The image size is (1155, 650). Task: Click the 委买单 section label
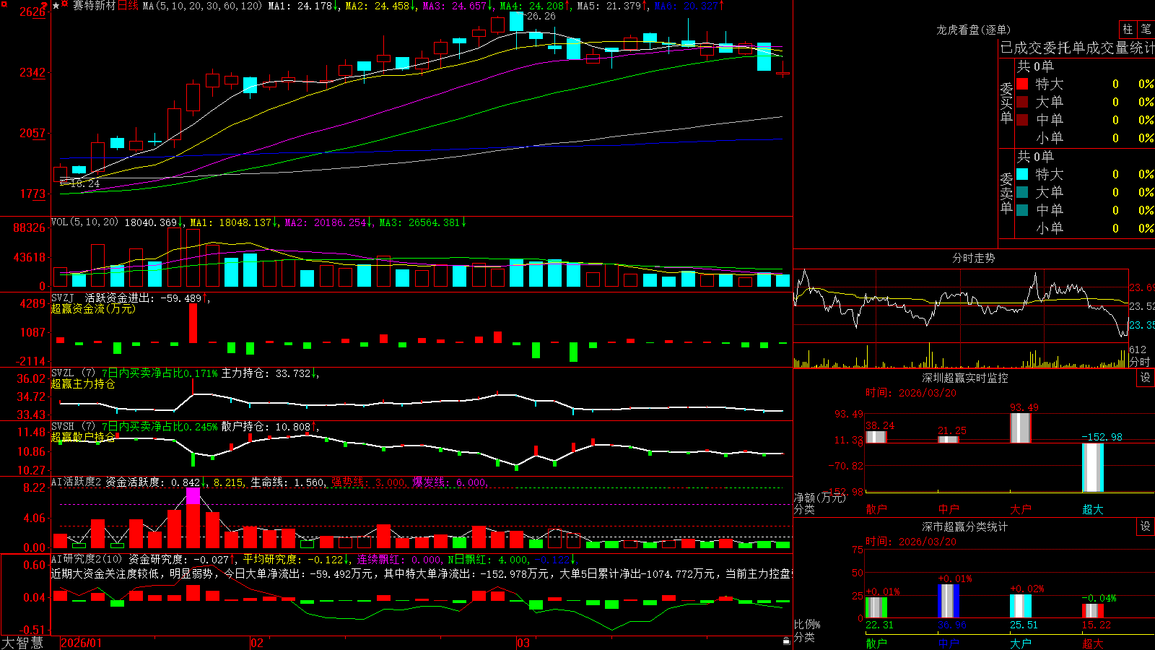pyautogui.click(x=1006, y=103)
